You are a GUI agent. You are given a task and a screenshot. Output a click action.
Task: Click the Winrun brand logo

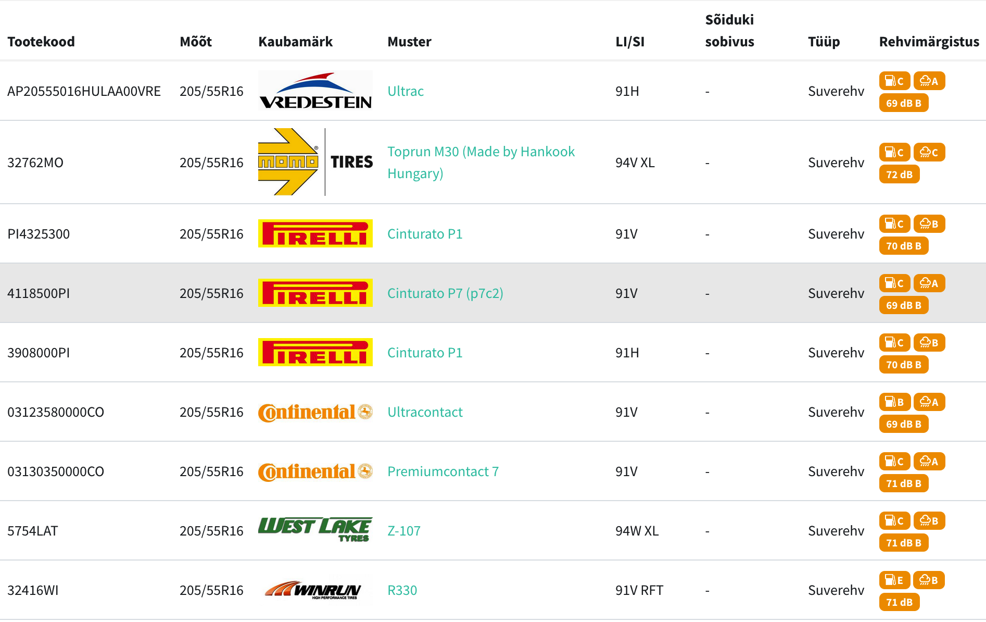click(314, 590)
